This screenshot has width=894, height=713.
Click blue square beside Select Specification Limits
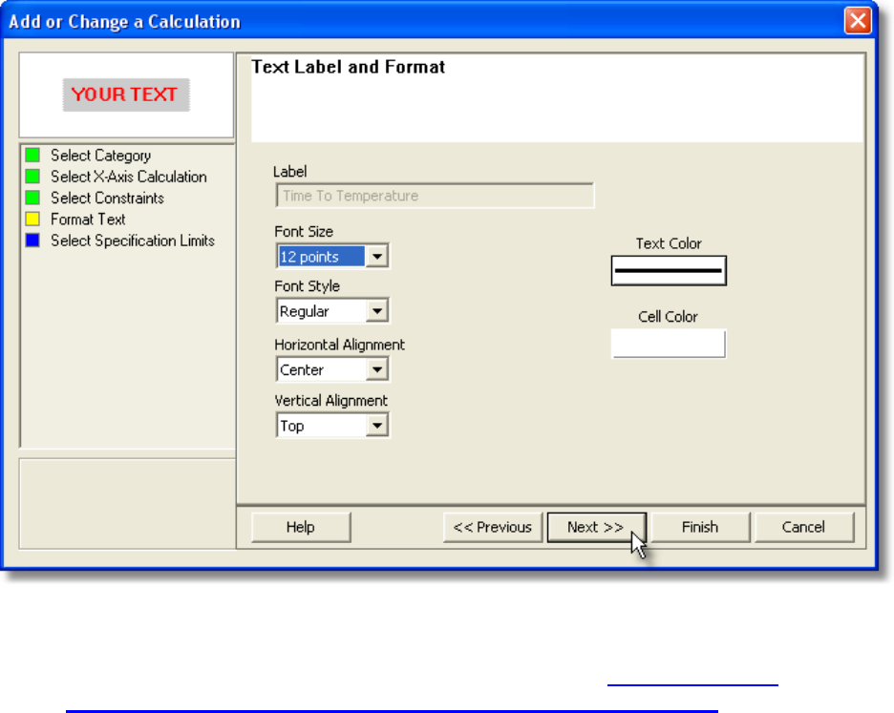32,241
